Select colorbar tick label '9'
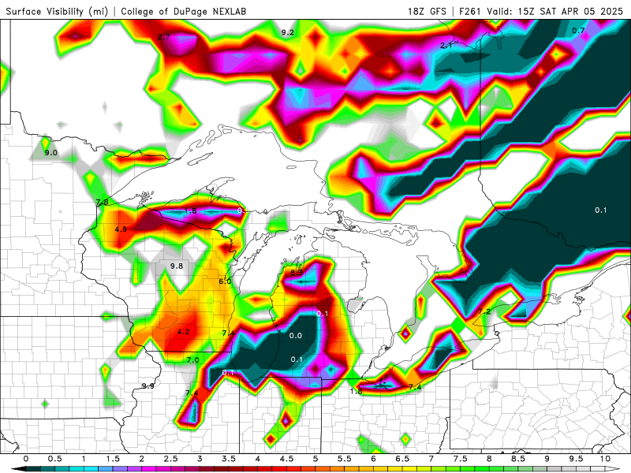Screen dimensions: 631x473 click(x=547, y=459)
